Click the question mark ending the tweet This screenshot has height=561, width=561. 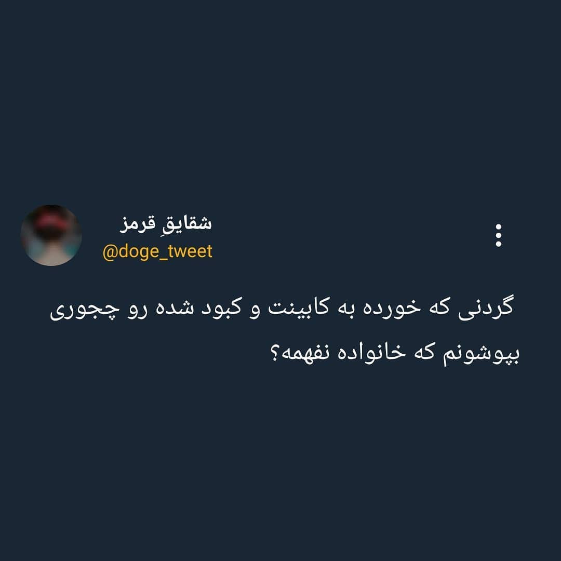click(x=274, y=354)
